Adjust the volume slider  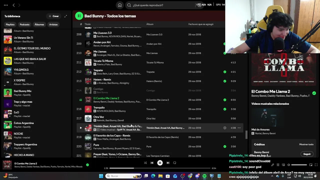click(x=299, y=165)
